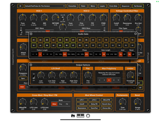Toggle Legato mode button
This screenshot has width=161, height=121.
[x=102, y=6]
